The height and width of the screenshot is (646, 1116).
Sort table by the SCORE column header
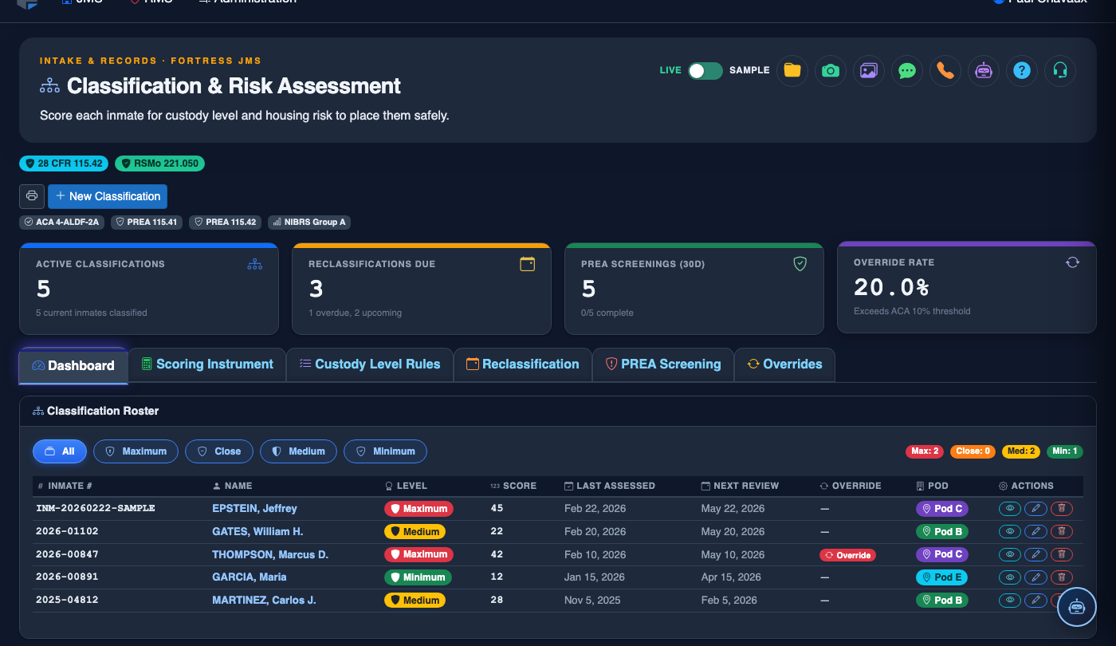(513, 486)
